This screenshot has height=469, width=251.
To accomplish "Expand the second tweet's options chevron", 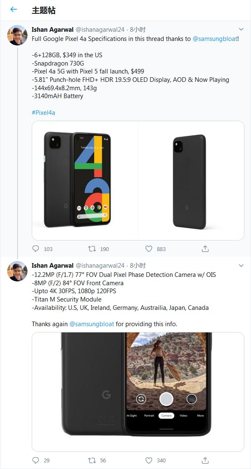I will (241, 265).
